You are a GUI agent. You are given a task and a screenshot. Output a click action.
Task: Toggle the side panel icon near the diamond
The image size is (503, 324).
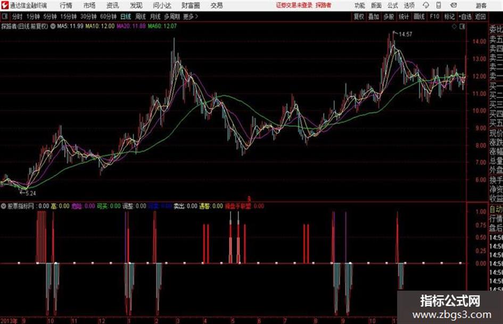[462, 27]
